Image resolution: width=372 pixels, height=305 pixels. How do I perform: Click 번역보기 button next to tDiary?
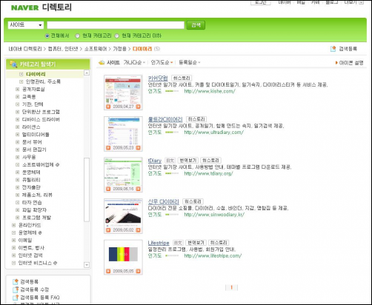coord(187,161)
